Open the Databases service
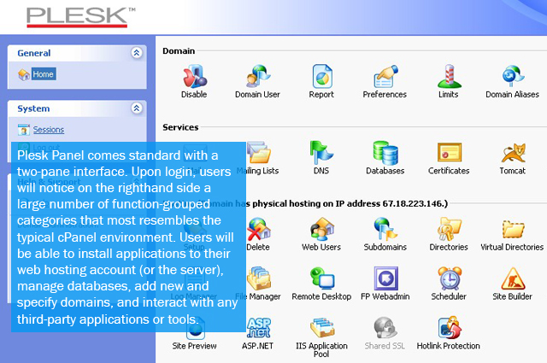The image size is (547, 363). pyautogui.click(x=385, y=154)
